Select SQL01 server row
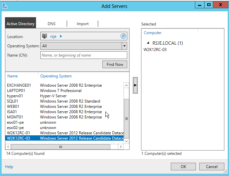The width and height of the screenshot is (229, 176). coord(13,101)
